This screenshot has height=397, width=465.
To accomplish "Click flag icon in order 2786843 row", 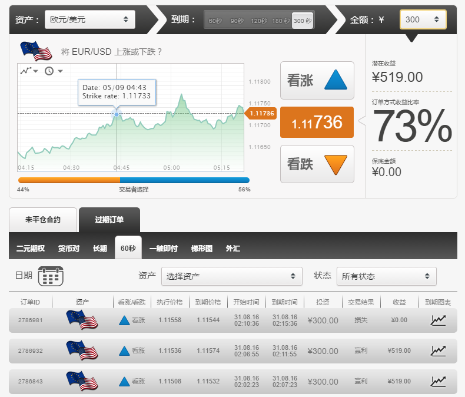I will click(x=82, y=381).
